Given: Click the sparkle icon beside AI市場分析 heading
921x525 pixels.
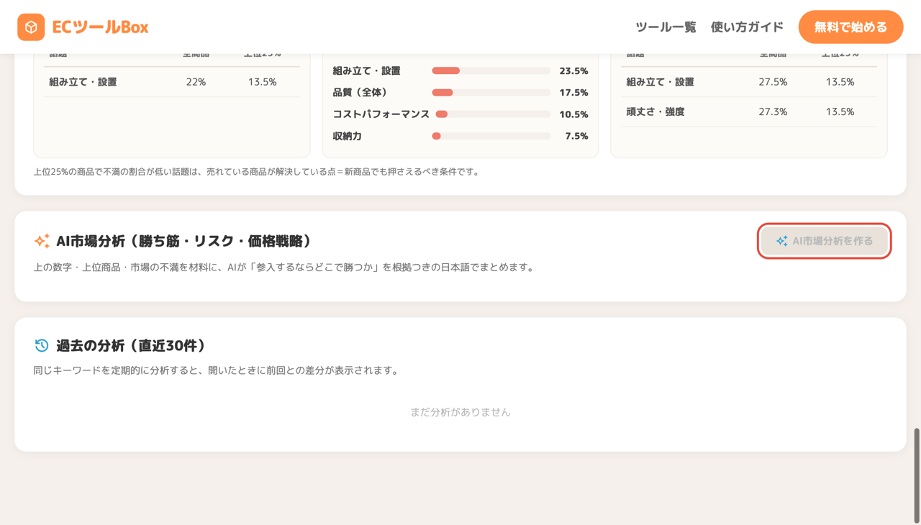Looking at the screenshot, I should (42, 241).
